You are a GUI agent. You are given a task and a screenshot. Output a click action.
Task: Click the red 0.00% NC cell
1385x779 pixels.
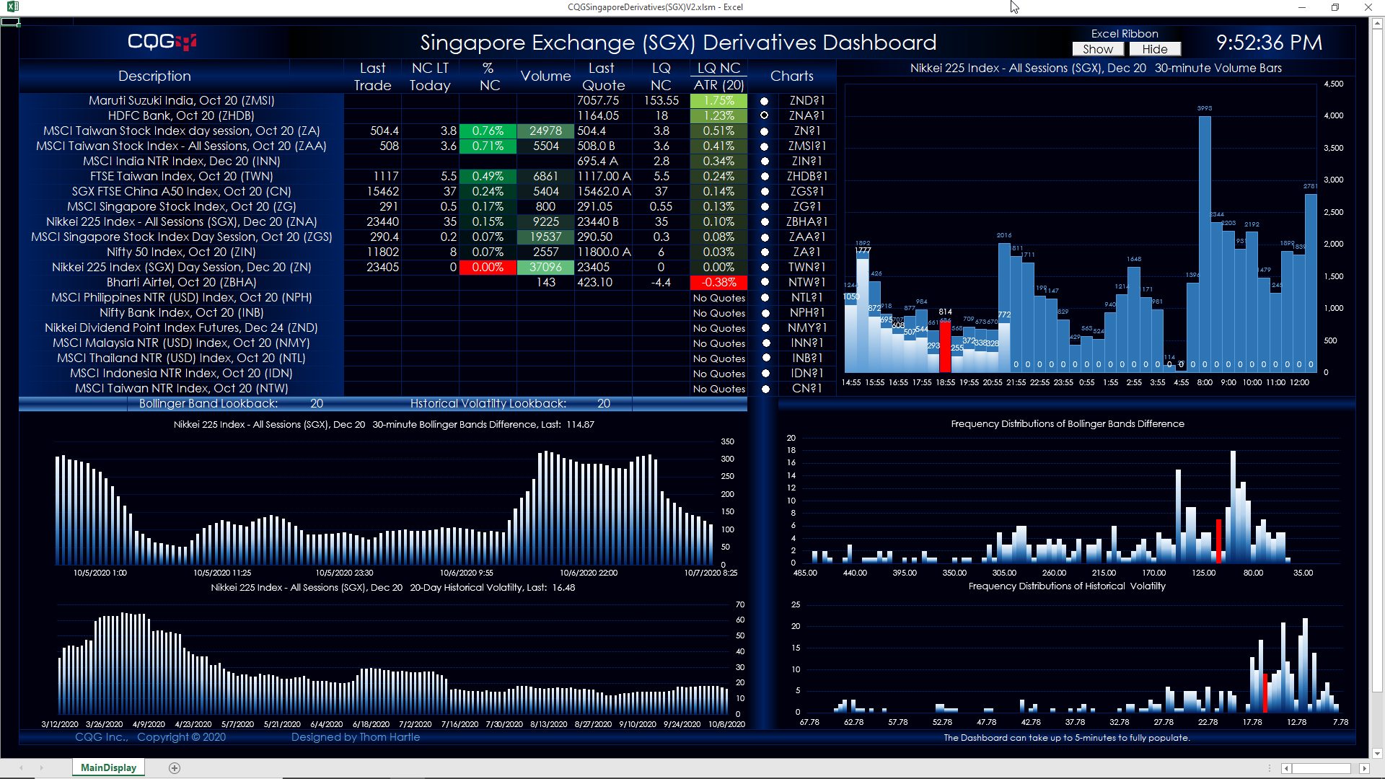click(488, 268)
